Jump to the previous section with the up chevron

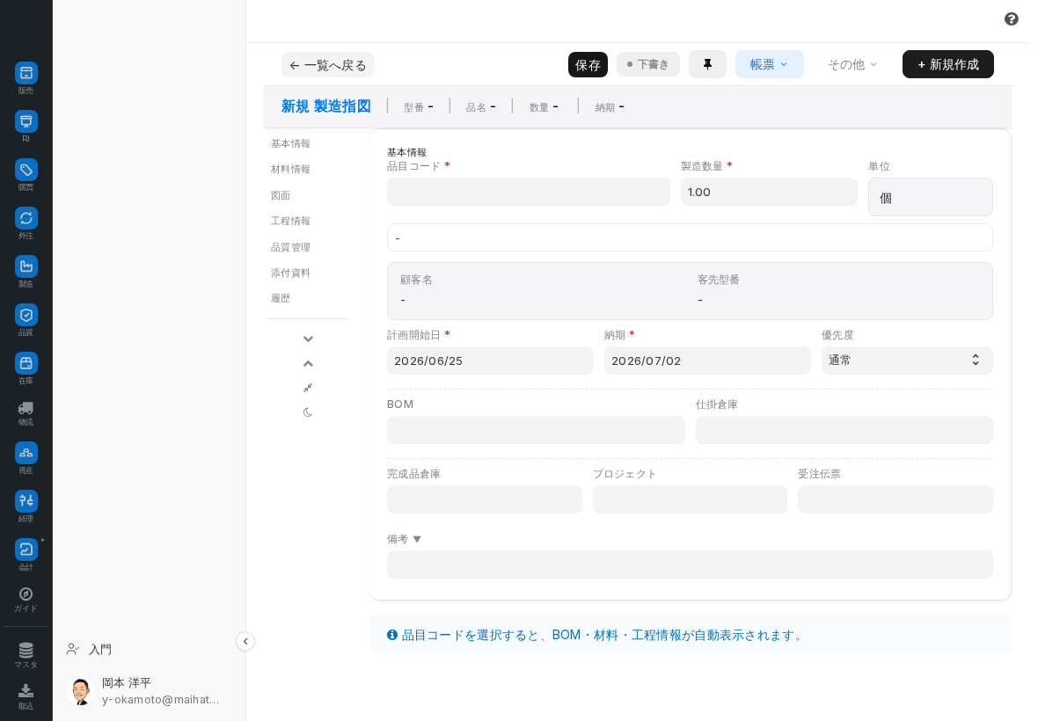pos(308,364)
